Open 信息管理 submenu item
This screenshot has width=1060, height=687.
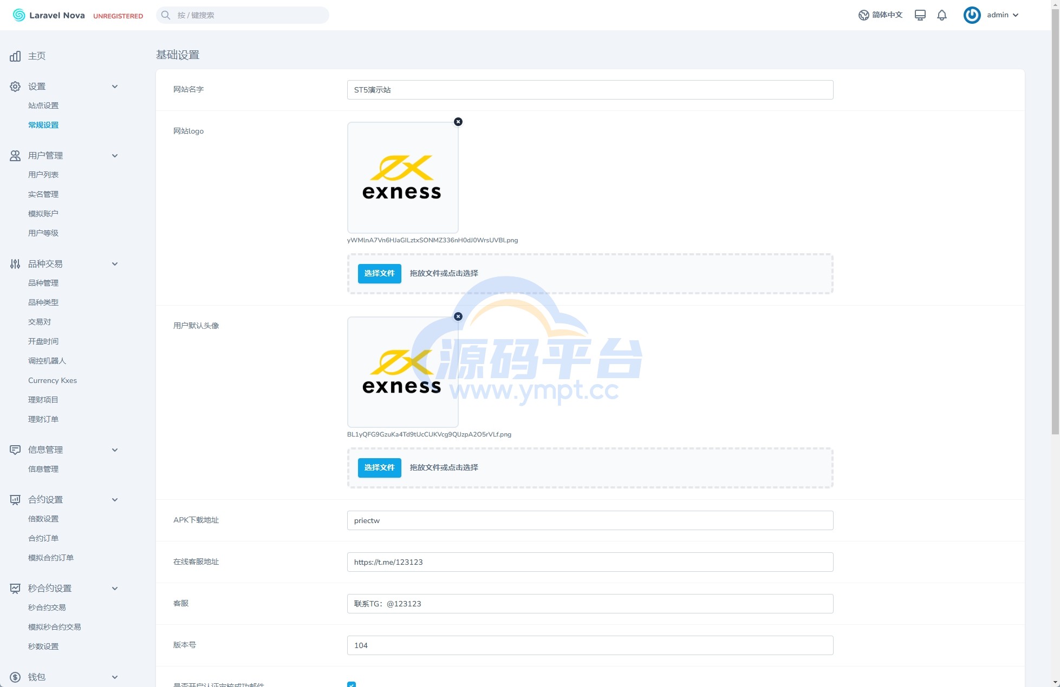(43, 469)
